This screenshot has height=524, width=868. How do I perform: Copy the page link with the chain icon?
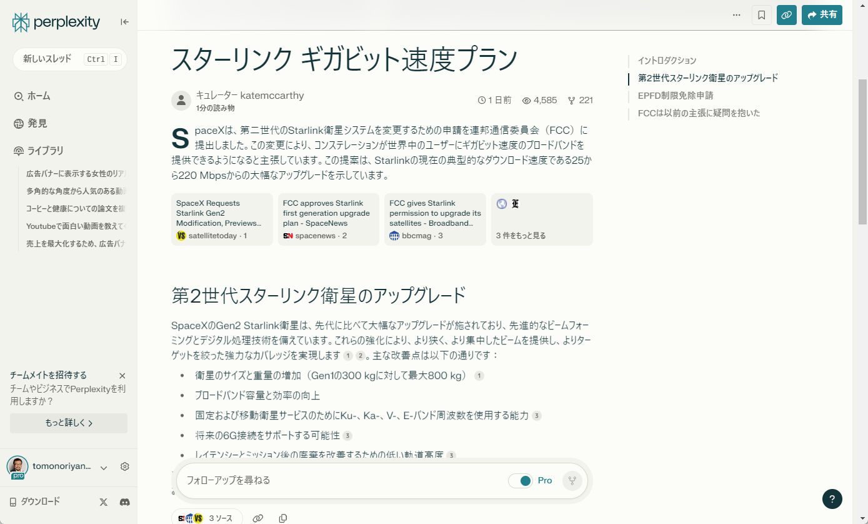(x=786, y=15)
